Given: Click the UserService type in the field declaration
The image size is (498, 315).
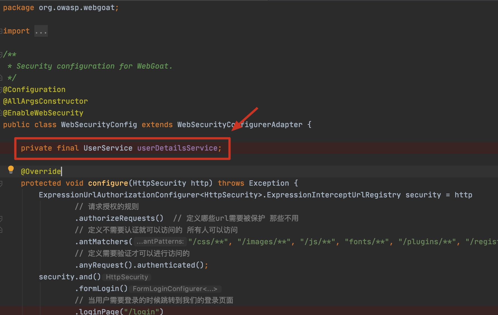Looking at the screenshot, I should (x=108, y=148).
